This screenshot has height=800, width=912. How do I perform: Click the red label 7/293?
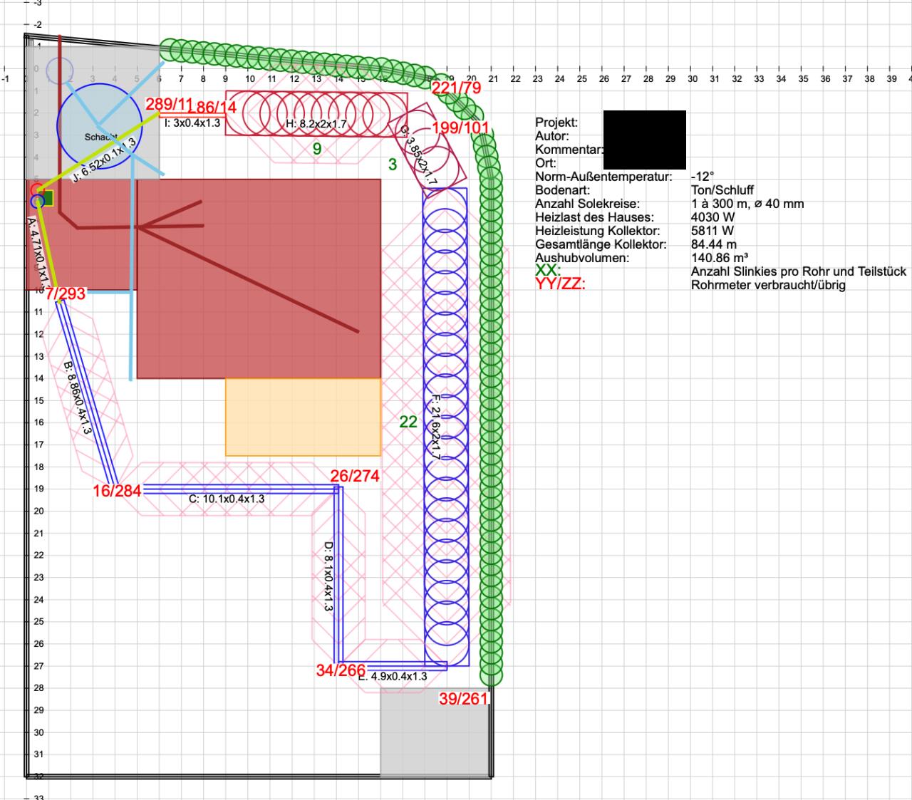[66, 293]
